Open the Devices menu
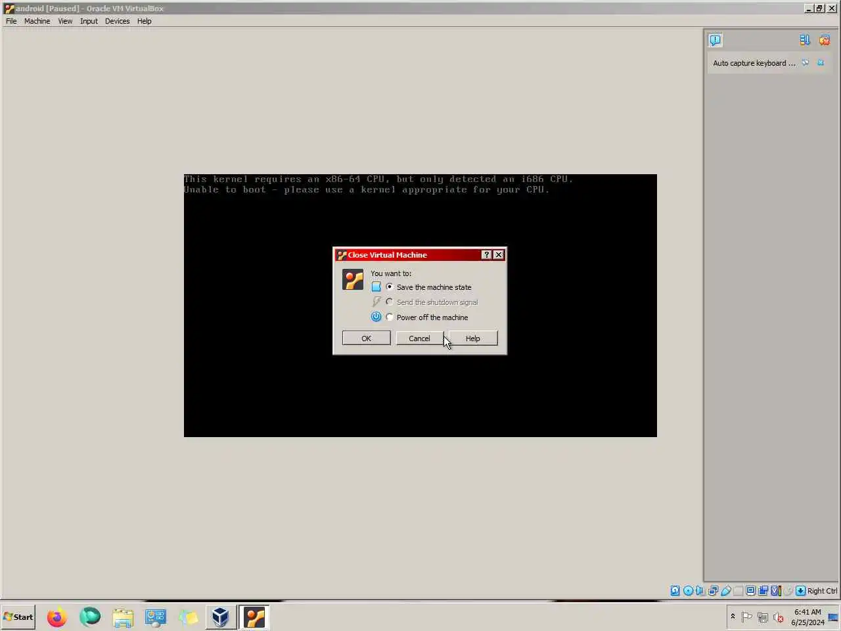Screen dimensions: 841x631 (117, 21)
